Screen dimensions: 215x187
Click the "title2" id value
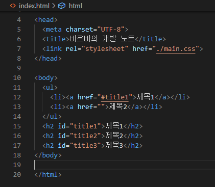click(x=85, y=136)
